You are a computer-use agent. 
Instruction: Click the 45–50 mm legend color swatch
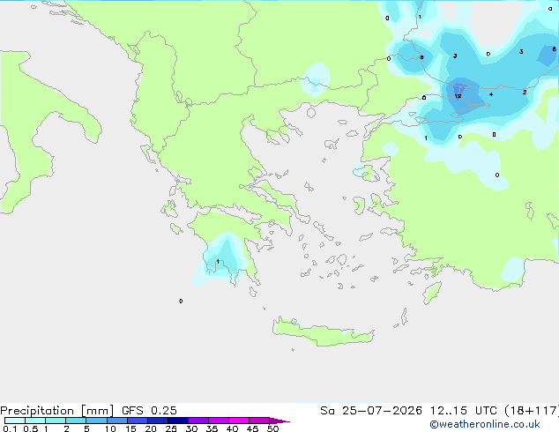coord(259,421)
